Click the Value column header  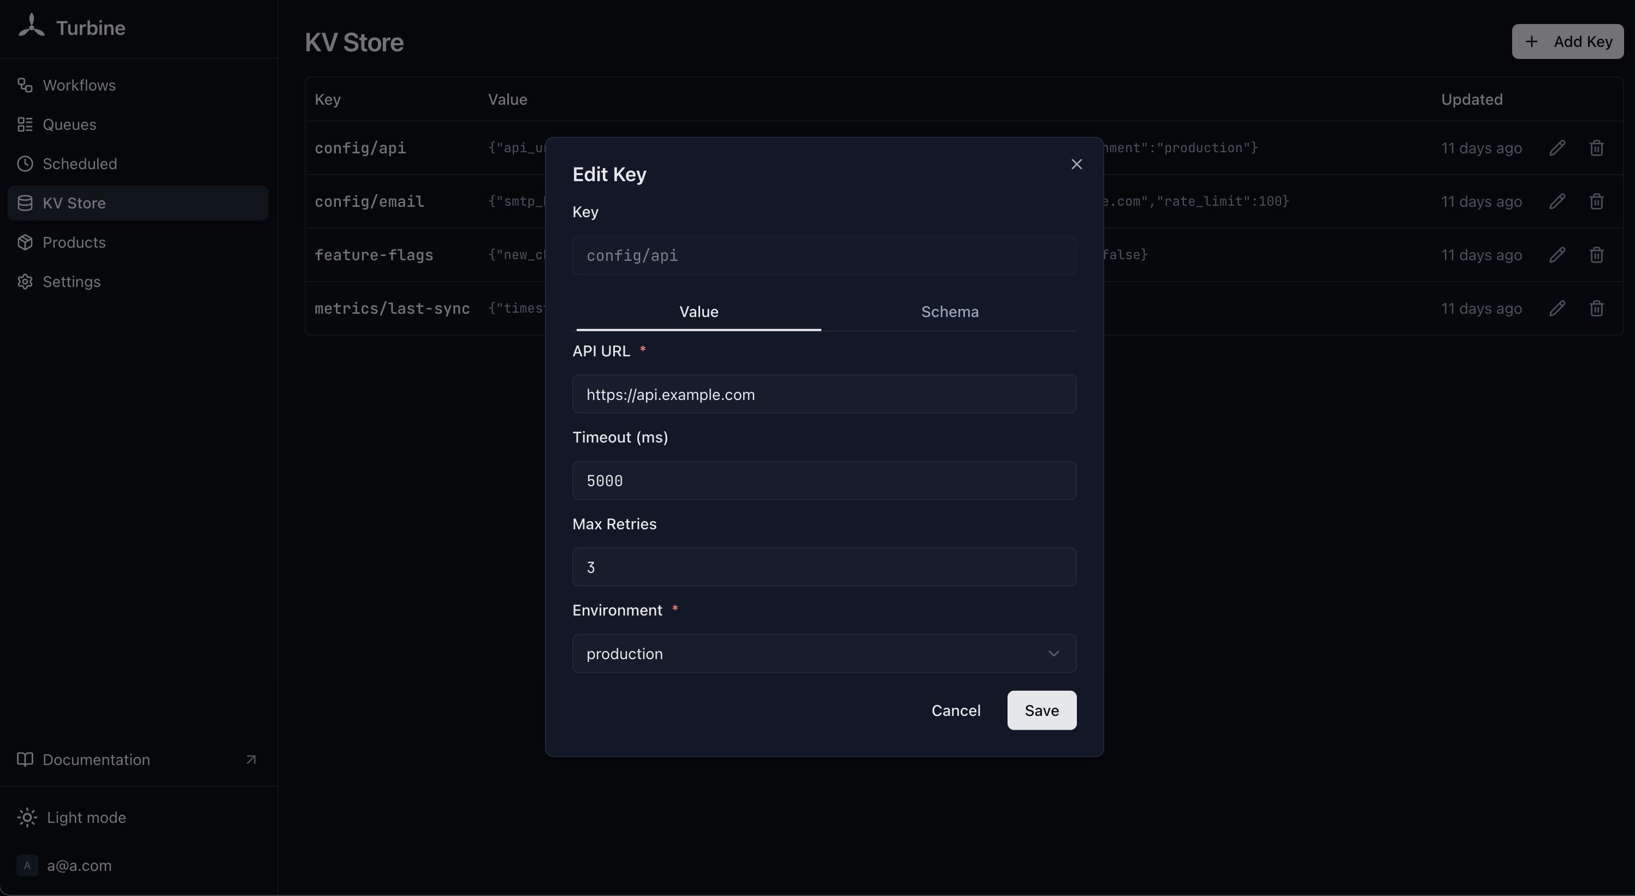507,99
